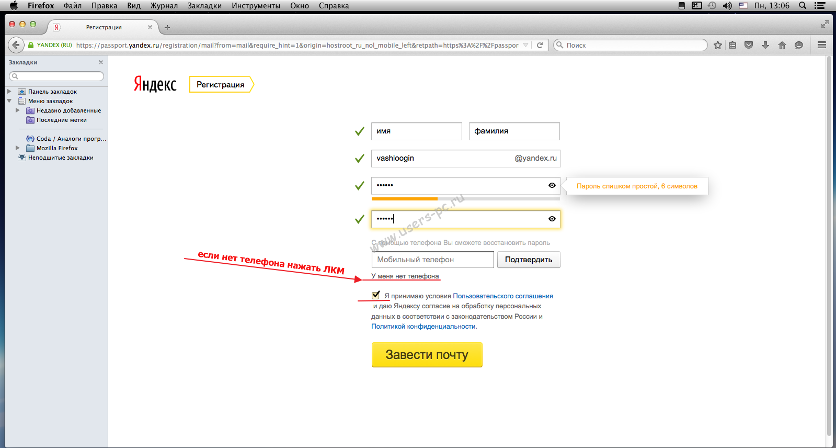Click the green lock site identity icon
The width and height of the screenshot is (836, 448).
pos(31,45)
